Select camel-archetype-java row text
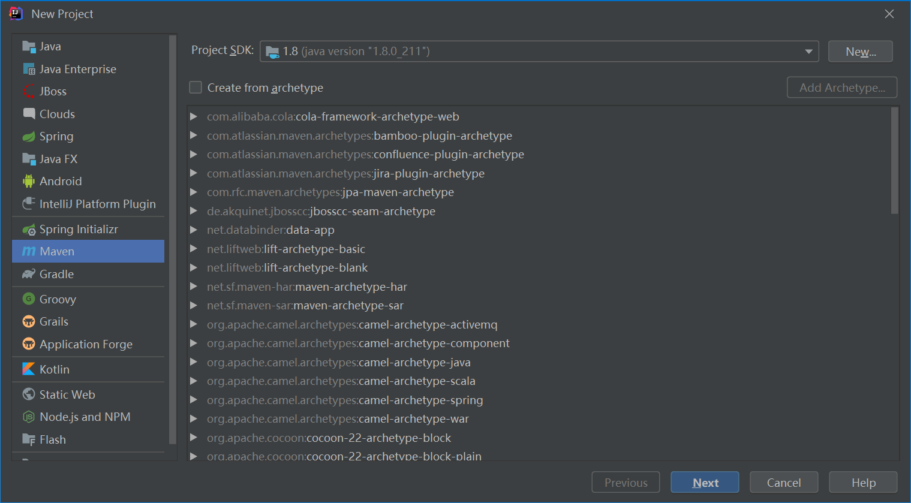 coord(339,362)
